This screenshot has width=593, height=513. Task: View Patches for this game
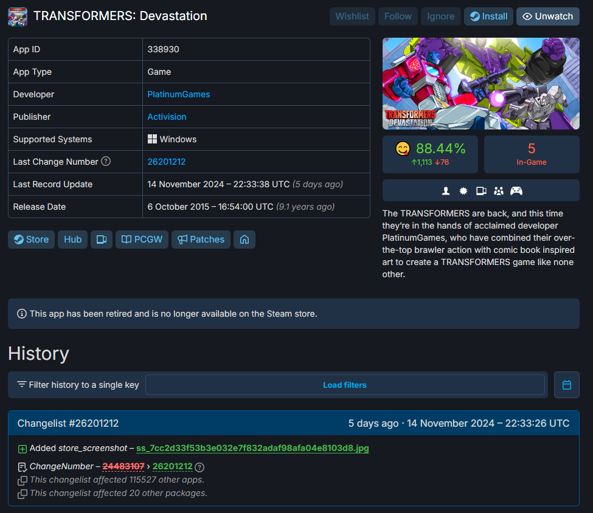pyautogui.click(x=201, y=239)
